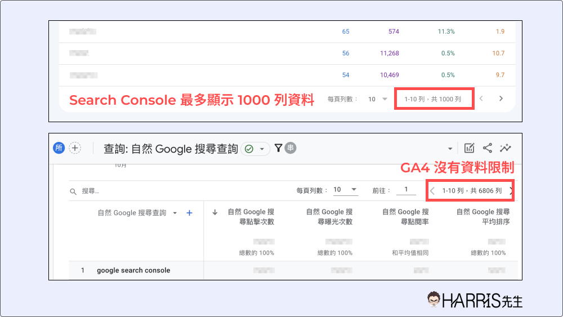Click the grey 串 filter badge

(x=291, y=148)
